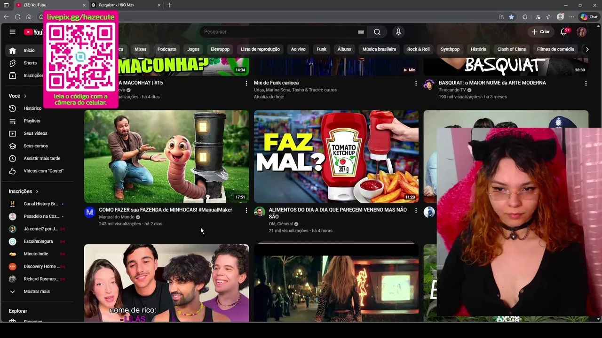Select the Synthpop chip

pos(450,49)
